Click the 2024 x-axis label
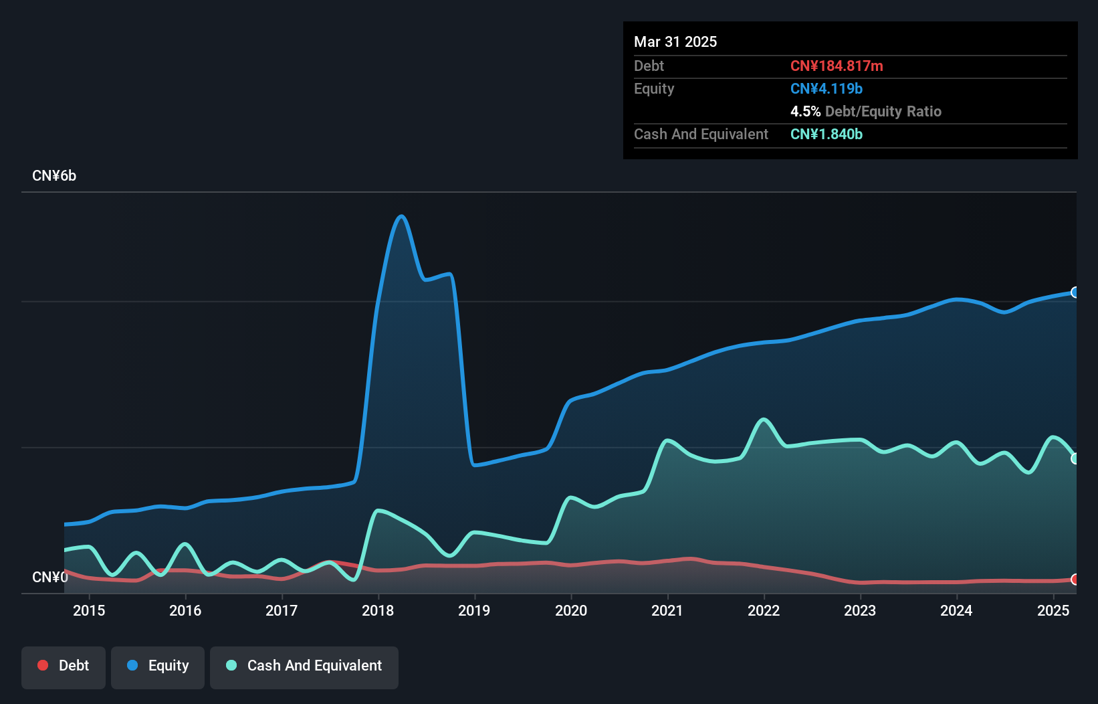This screenshot has width=1098, height=704. click(x=956, y=610)
